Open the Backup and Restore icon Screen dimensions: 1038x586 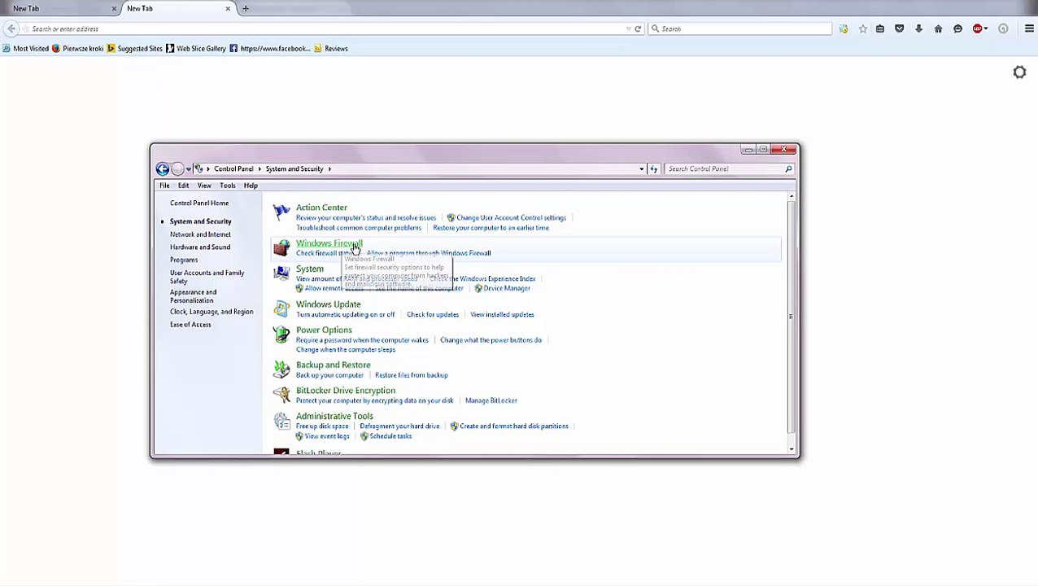281,370
